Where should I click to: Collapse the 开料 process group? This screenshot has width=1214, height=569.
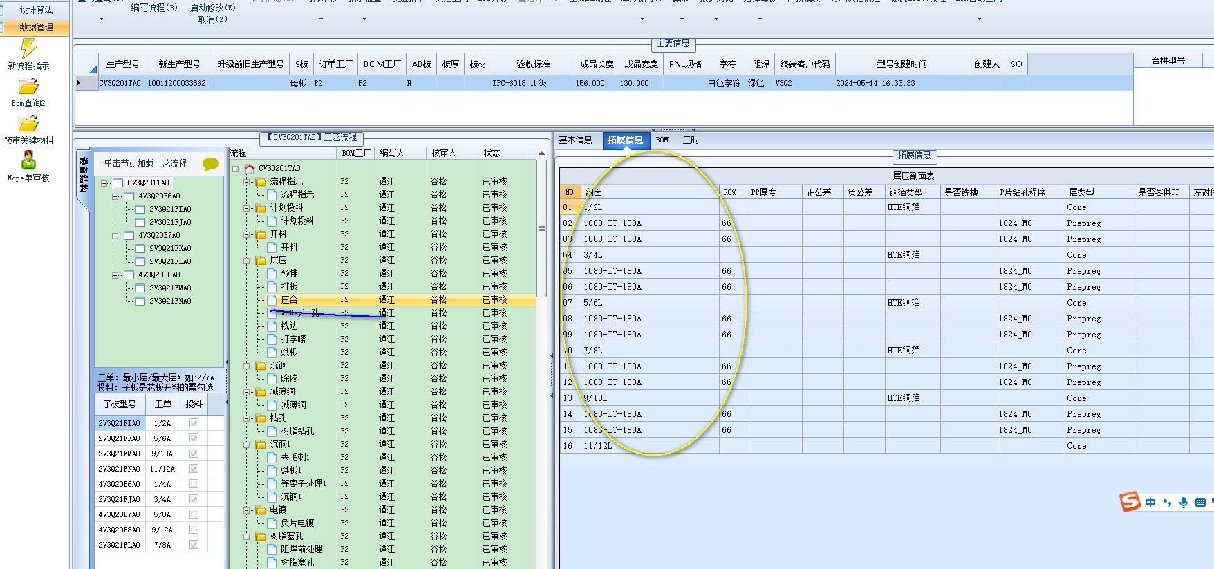click(x=247, y=234)
